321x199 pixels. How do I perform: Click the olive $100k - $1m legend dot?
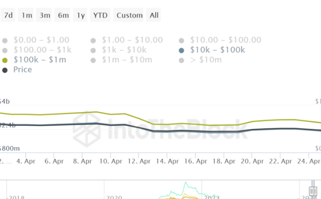click(x=5, y=60)
